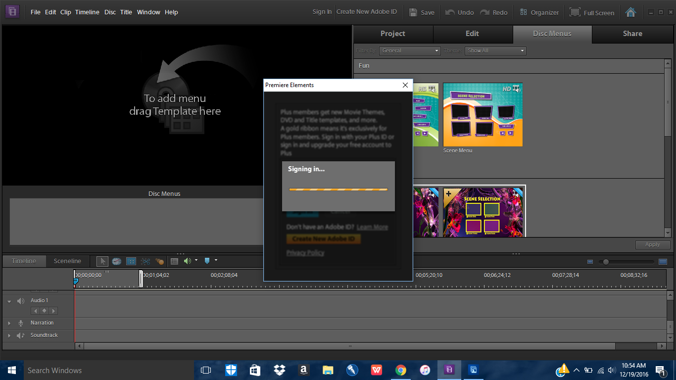Switch to Full Screen view
The height and width of the screenshot is (380, 676).
592,12
